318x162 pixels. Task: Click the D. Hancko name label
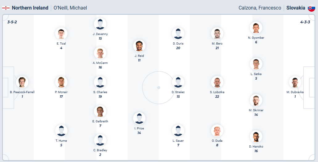coord(256,146)
